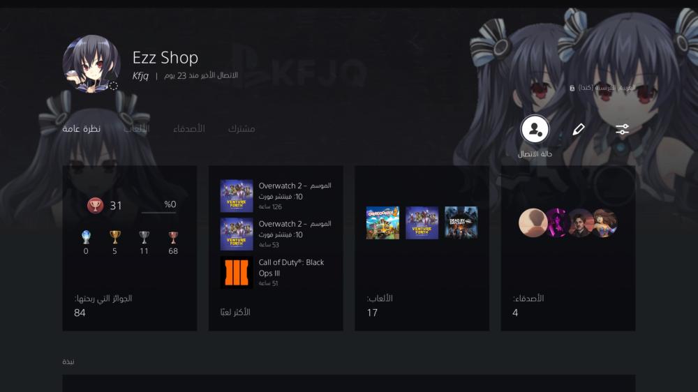Click the Ezz Shop profile avatar
The width and height of the screenshot is (698, 392).
pos(91,63)
